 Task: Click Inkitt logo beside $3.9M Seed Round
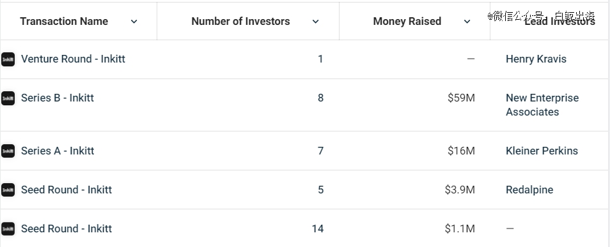pos(8,190)
